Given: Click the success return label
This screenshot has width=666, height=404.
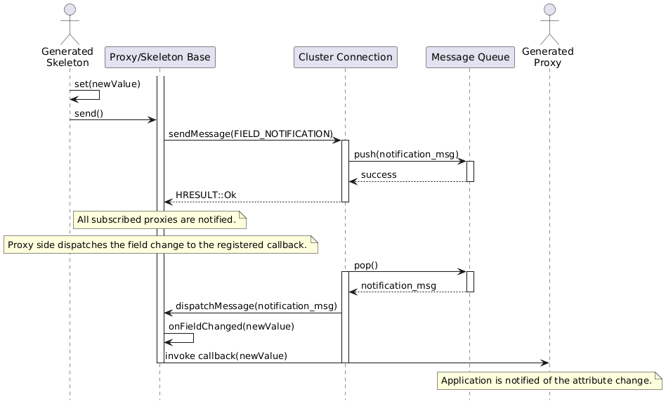Looking at the screenshot, I should [x=379, y=175].
